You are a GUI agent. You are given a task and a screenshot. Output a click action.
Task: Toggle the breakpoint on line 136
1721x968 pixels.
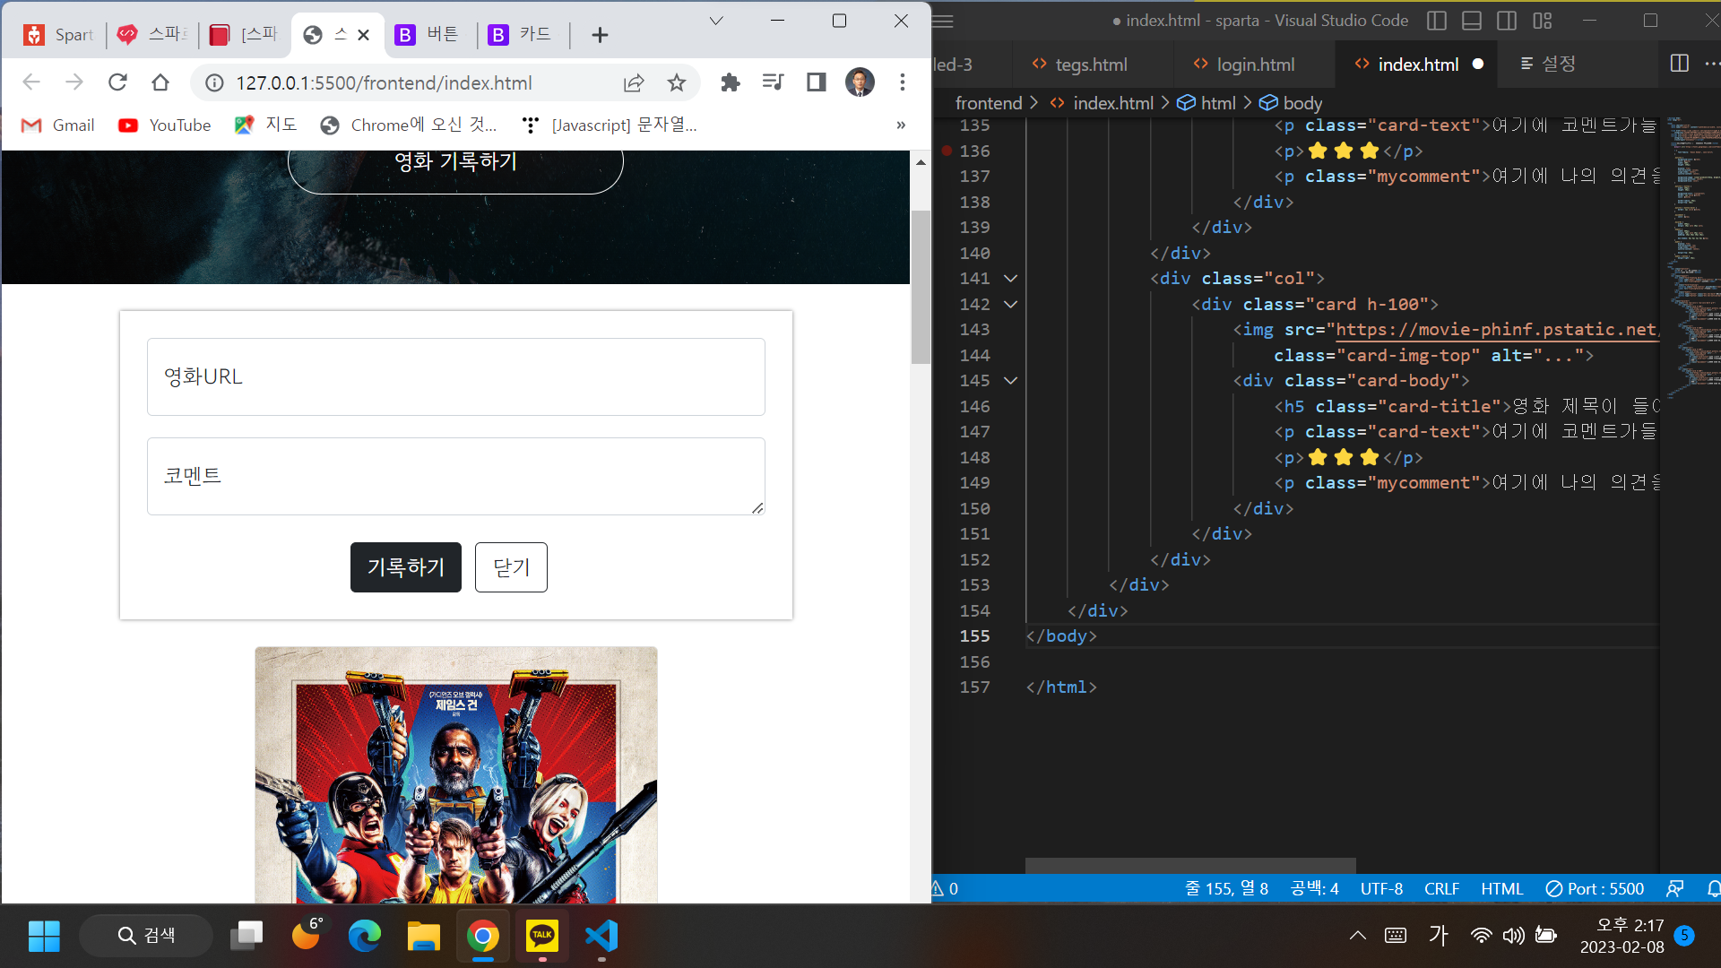click(947, 151)
